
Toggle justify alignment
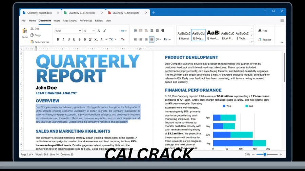coord(152,39)
